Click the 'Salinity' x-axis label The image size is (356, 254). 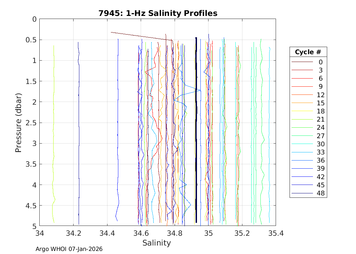[x=157, y=243]
